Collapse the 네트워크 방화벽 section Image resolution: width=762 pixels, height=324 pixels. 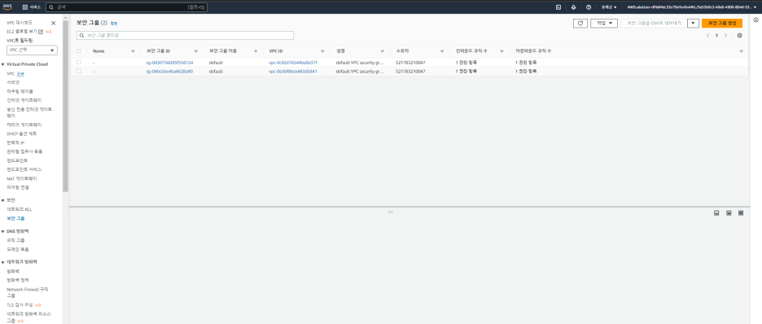(3, 262)
